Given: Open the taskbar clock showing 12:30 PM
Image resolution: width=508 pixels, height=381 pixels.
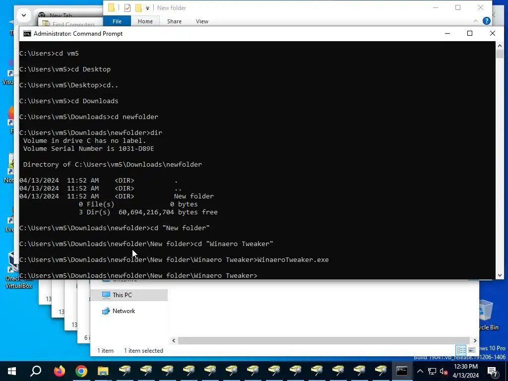Looking at the screenshot, I should coord(465,371).
